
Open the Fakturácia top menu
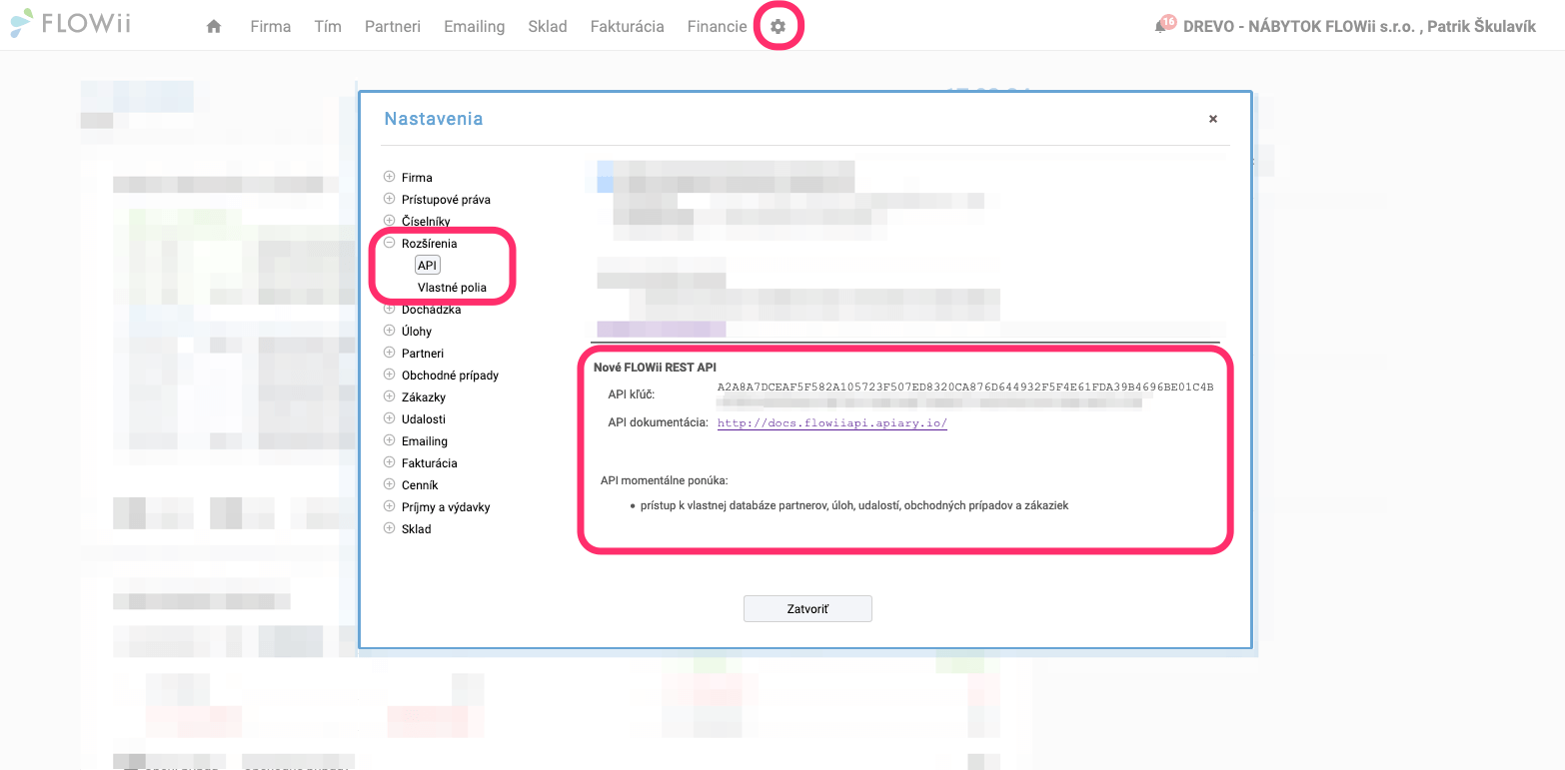coord(627,27)
